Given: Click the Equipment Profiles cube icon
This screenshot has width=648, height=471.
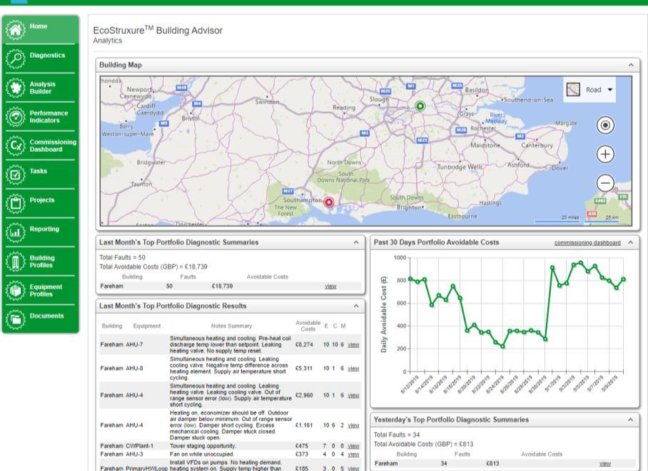Looking at the screenshot, I should 15,290.
